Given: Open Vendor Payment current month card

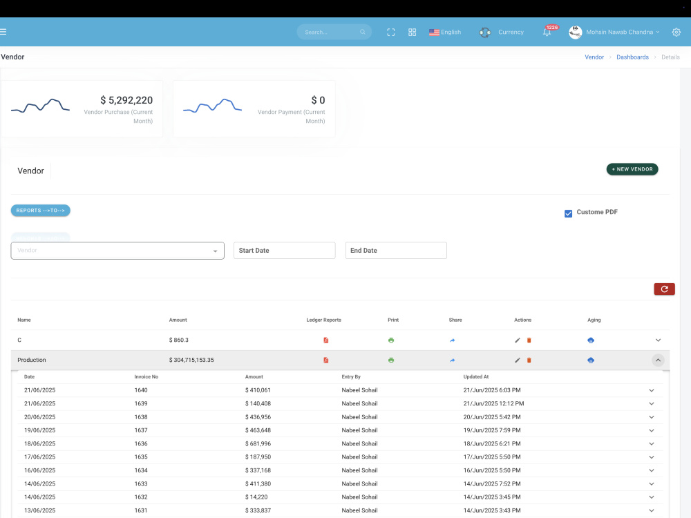Looking at the screenshot, I should [x=254, y=109].
